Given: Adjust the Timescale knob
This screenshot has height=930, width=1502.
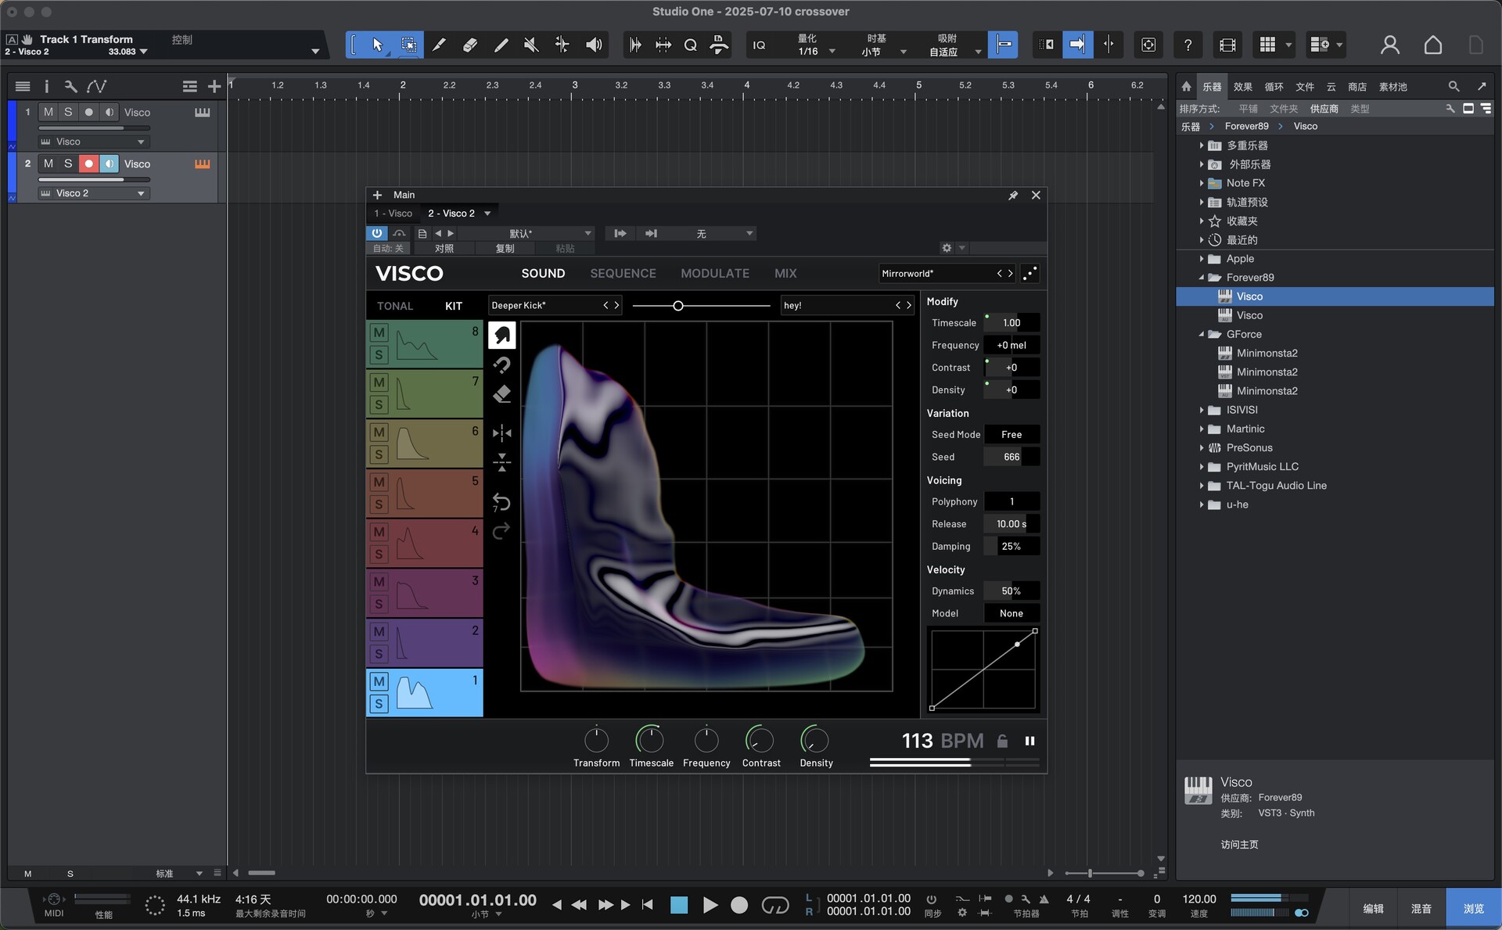Looking at the screenshot, I should point(650,739).
